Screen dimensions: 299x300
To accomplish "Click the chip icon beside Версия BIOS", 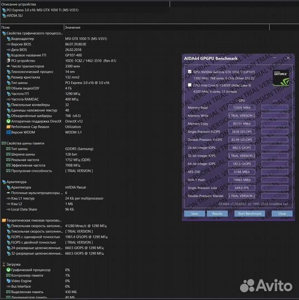I will (8, 44).
